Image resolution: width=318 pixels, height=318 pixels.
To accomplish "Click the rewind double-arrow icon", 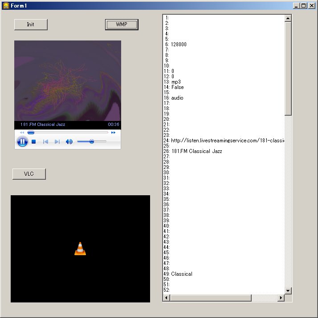I will pos(22,133).
